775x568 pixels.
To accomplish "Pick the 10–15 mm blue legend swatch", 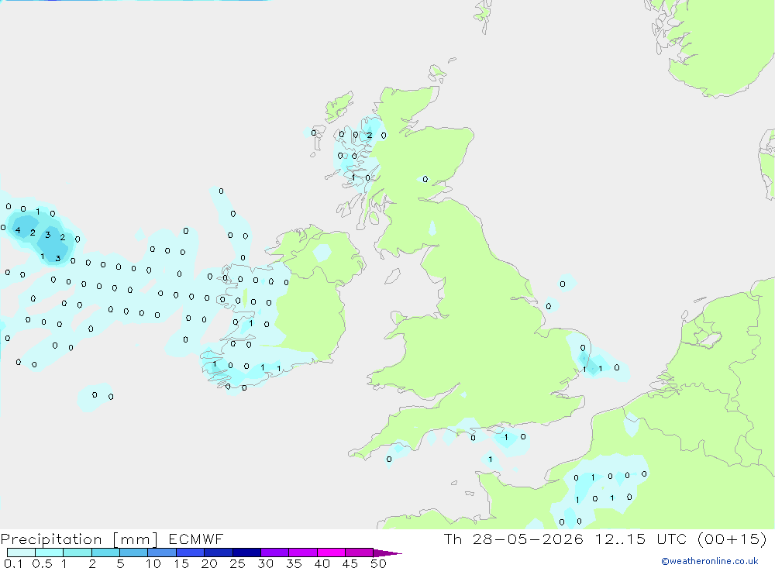I will 162,553.
